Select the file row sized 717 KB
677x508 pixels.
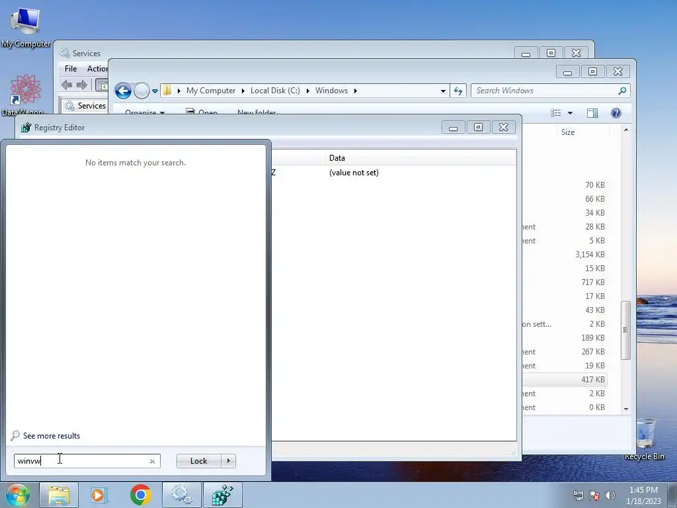tap(565, 282)
